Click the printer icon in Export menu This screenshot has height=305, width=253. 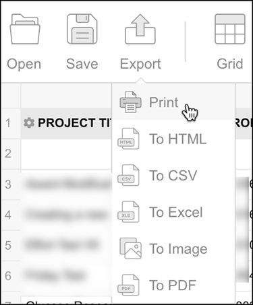click(x=131, y=102)
